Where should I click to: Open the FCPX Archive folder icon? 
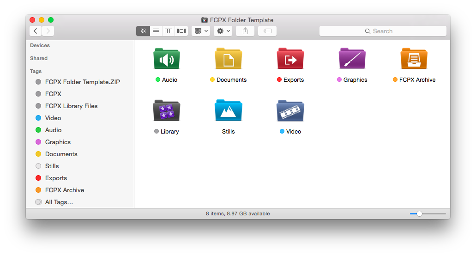click(414, 59)
